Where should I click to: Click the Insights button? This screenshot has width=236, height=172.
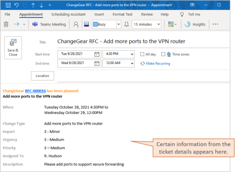pos(195,24)
